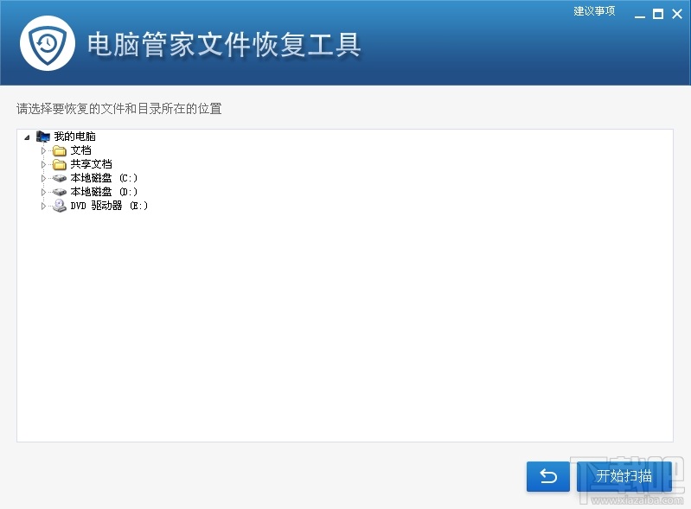Collapse the 我的电脑 tree node
691x509 pixels.
point(27,137)
